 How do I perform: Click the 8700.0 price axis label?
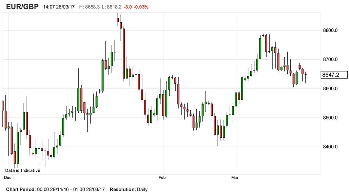pyautogui.click(x=331, y=60)
